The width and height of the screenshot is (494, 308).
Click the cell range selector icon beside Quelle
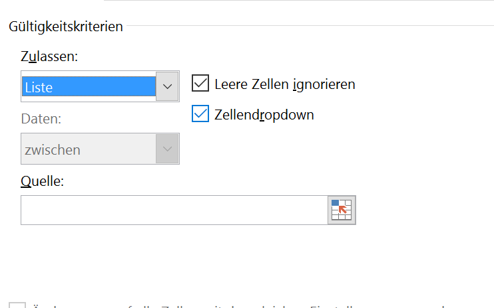(342, 210)
